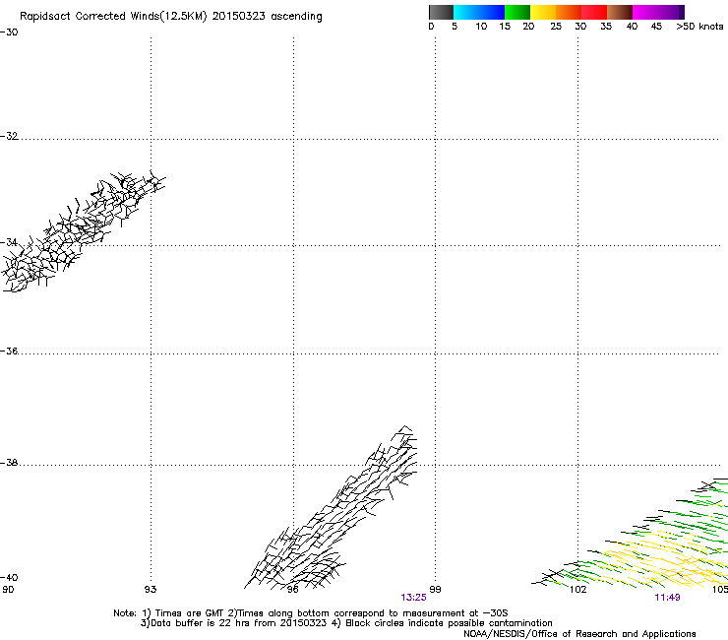Click the longitude label 93
Screen dimensions: 728x640
tap(151, 590)
